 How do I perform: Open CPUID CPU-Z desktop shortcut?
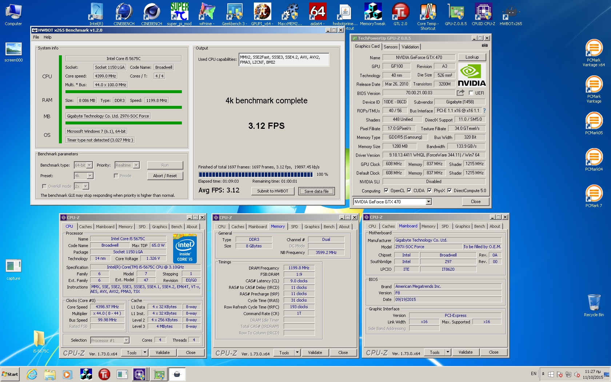pos(483,15)
